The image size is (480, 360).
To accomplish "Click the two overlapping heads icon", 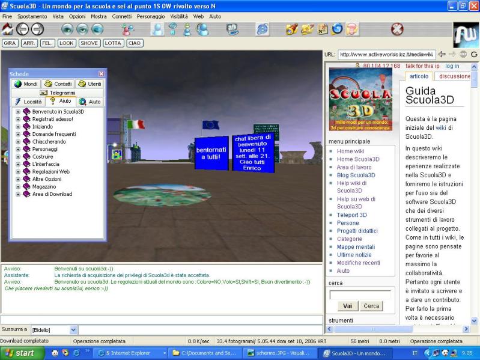I will coord(202,29).
